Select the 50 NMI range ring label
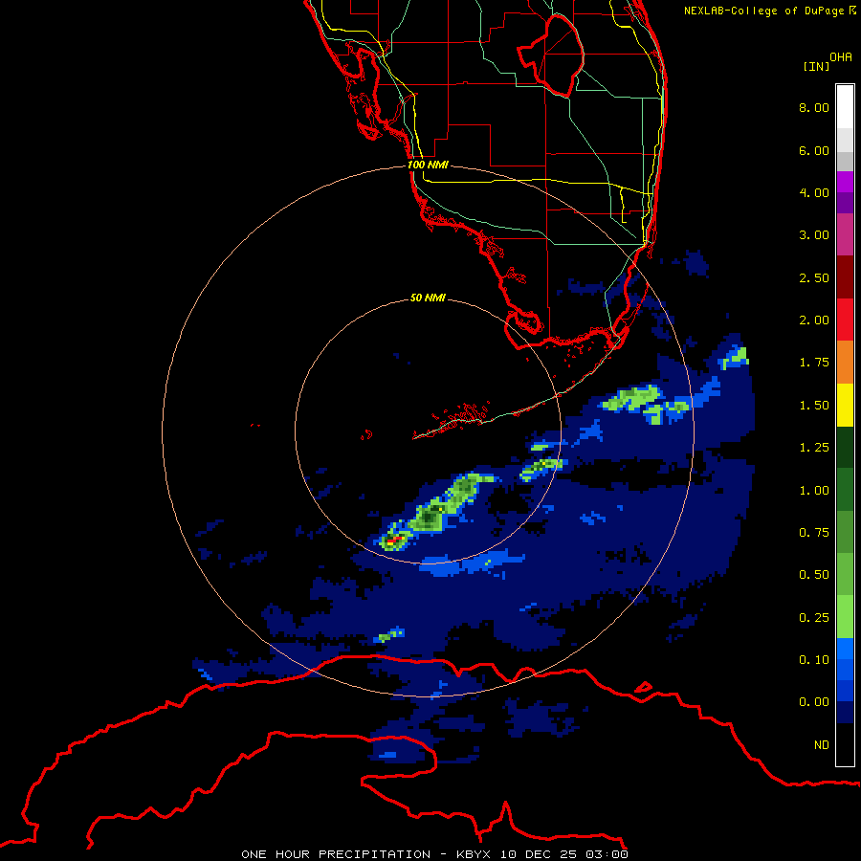Image resolution: width=861 pixels, height=861 pixels. pos(428,298)
